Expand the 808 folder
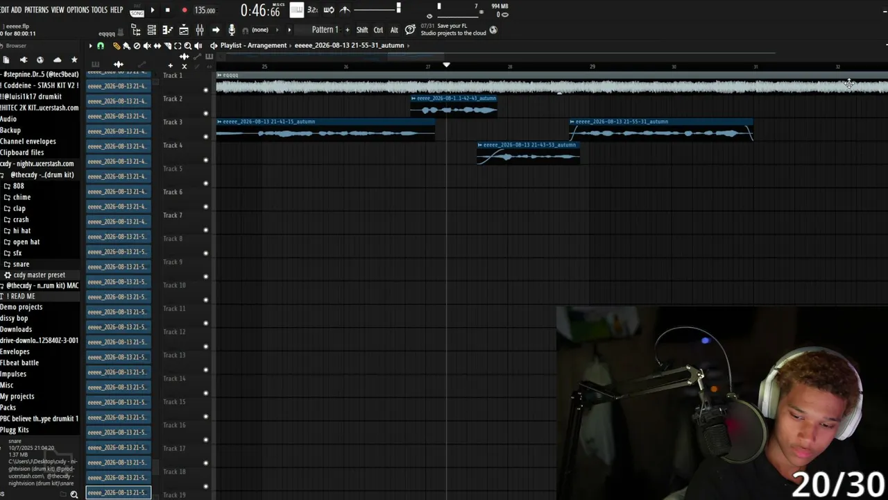Image resolution: width=888 pixels, height=500 pixels. click(x=18, y=186)
